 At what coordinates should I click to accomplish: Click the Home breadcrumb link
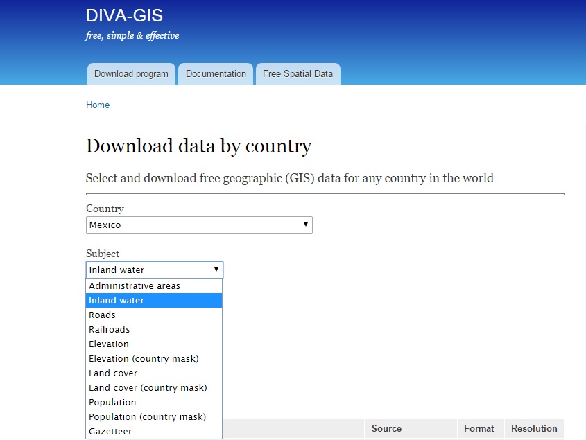(x=98, y=105)
